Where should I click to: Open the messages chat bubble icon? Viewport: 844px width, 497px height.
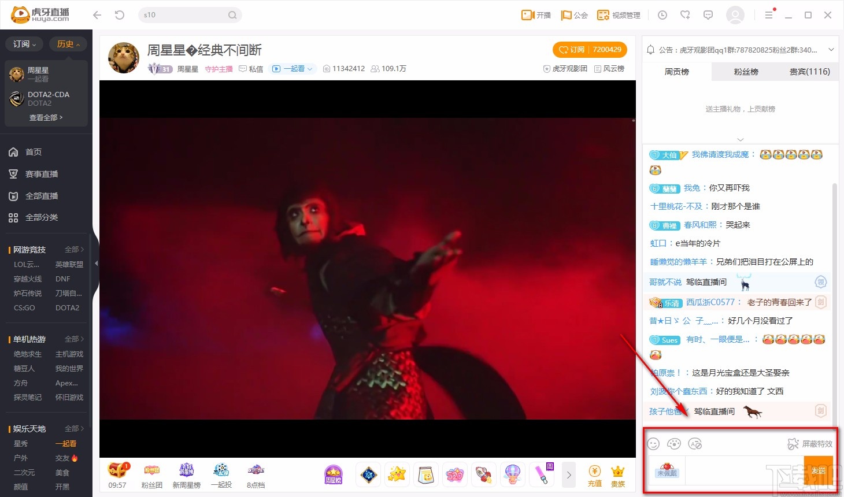[708, 15]
